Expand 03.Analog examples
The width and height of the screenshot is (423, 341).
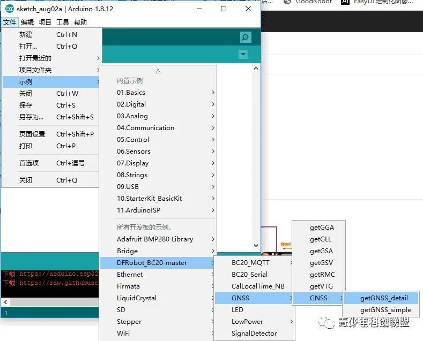158,116
